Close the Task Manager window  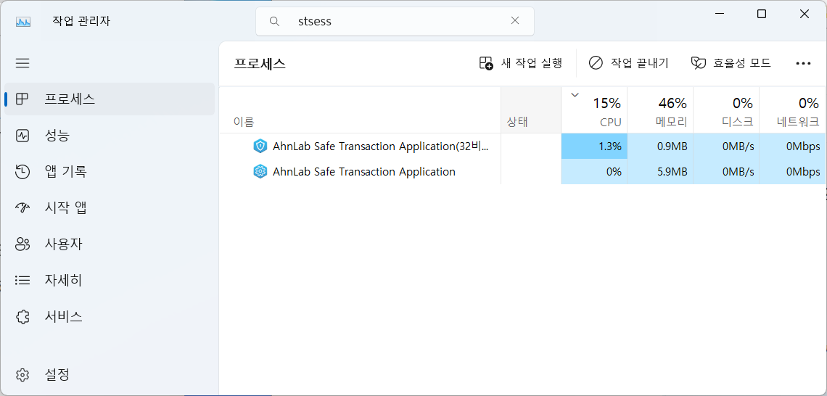click(805, 15)
